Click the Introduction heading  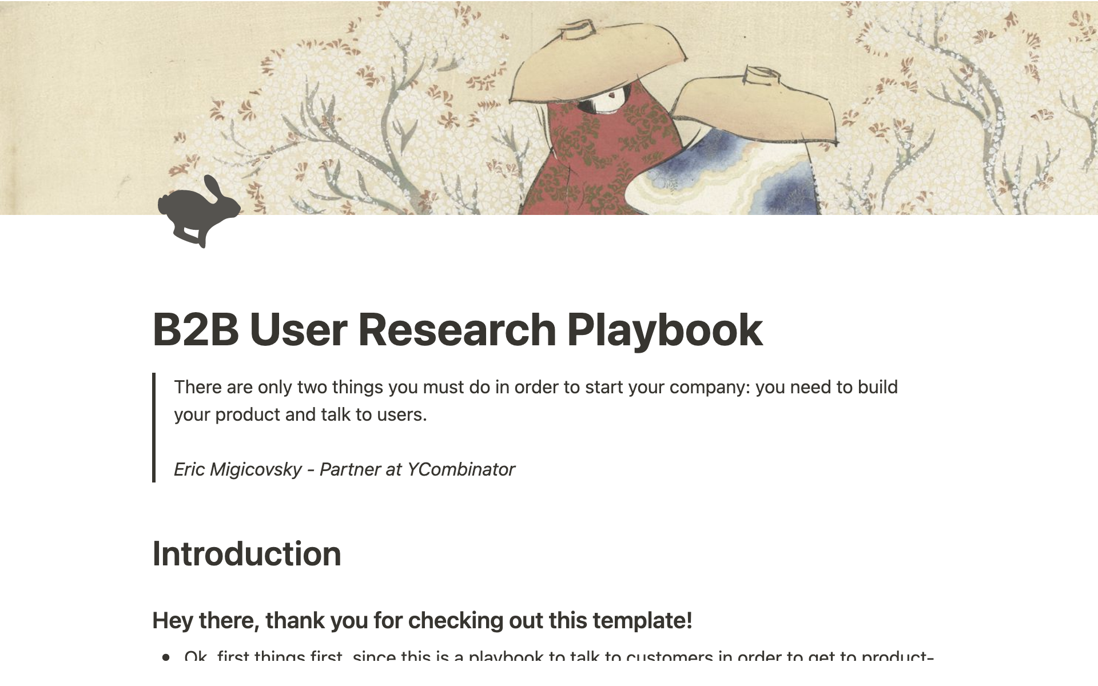coord(246,554)
